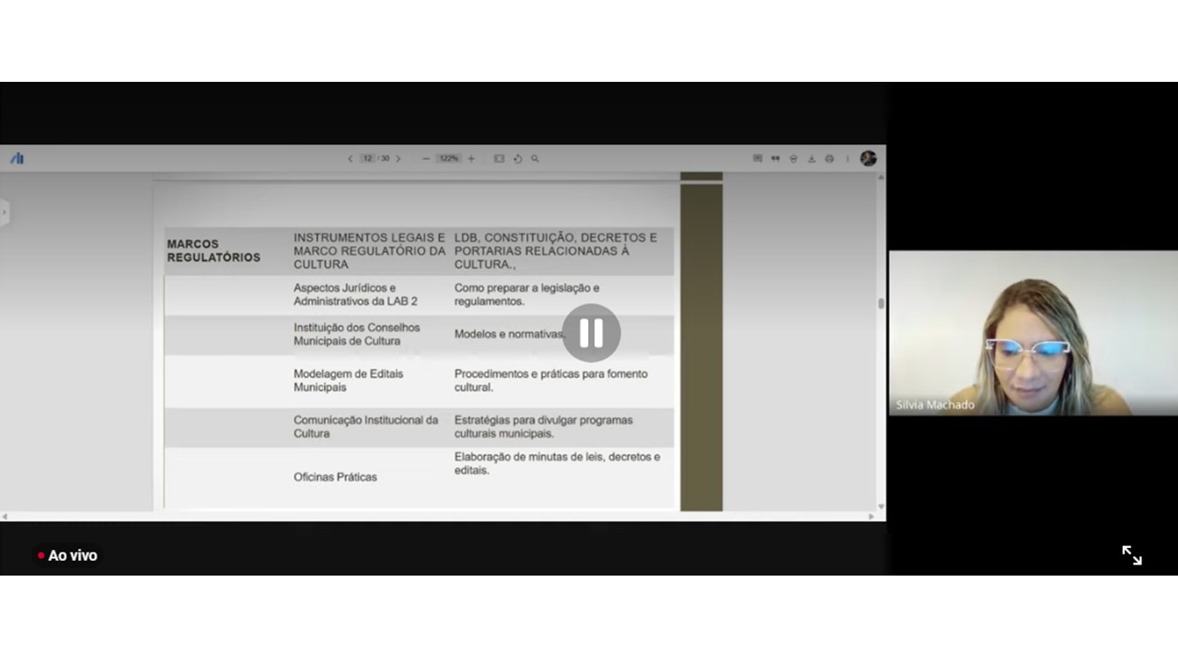Open the user profile avatar

[868, 158]
